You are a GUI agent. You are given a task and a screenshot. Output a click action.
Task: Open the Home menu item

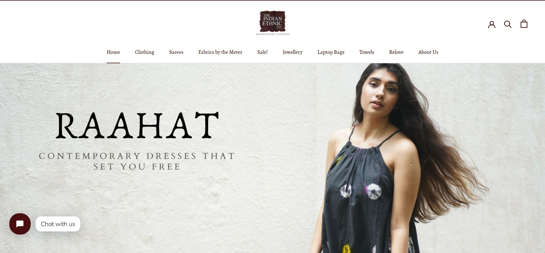(113, 52)
